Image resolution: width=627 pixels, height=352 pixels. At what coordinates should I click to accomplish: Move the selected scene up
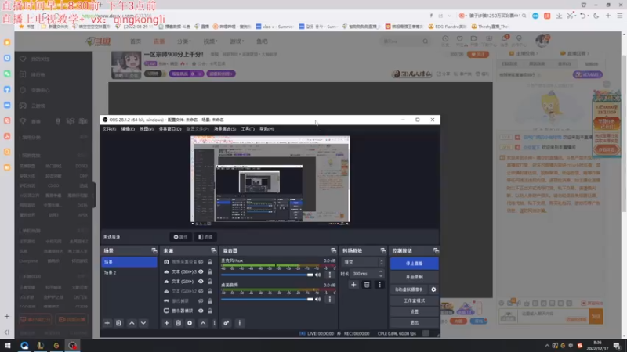[x=132, y=323]
